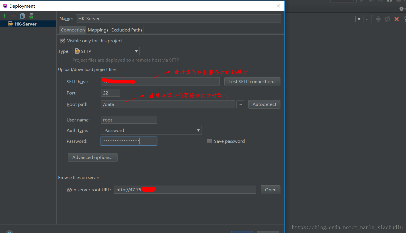Screen dimensions: 406x233
Task: Click the PhpStorm icon in Deployment title bar
Action: (5, 6)
